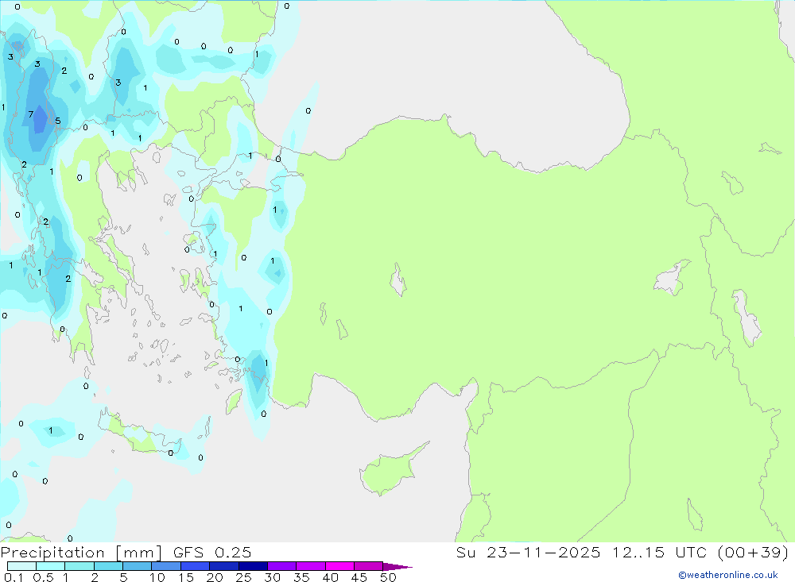
Task: Click the '12..15 UTC' time text
Action: 659,553
